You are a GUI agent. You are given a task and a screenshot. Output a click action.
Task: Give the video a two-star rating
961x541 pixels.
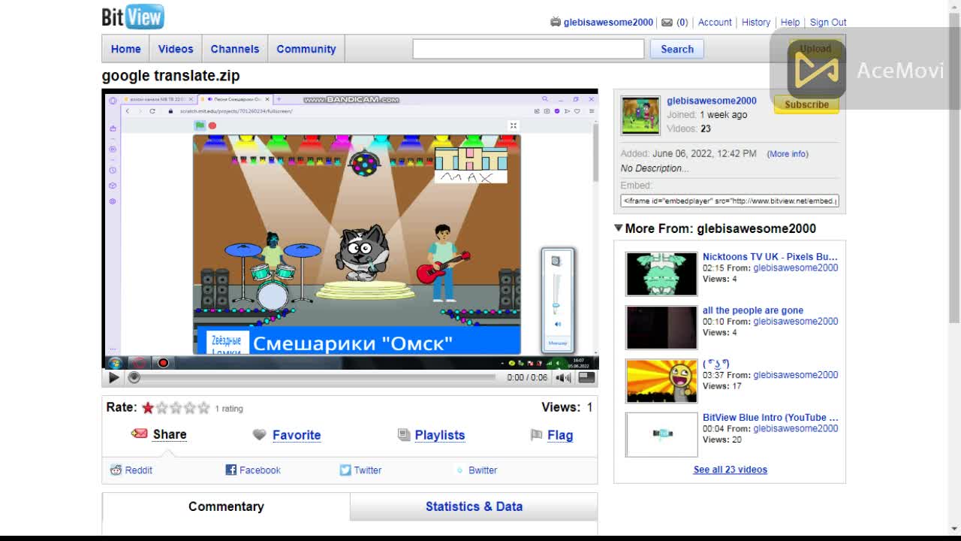161,408
